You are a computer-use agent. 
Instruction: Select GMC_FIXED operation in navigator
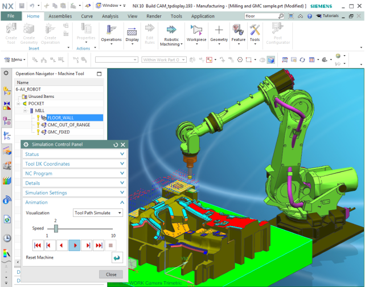59,132
